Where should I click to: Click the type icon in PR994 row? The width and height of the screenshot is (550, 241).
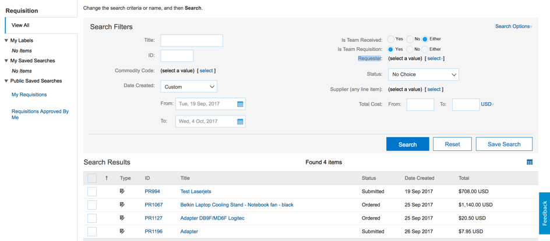(122, 191)
